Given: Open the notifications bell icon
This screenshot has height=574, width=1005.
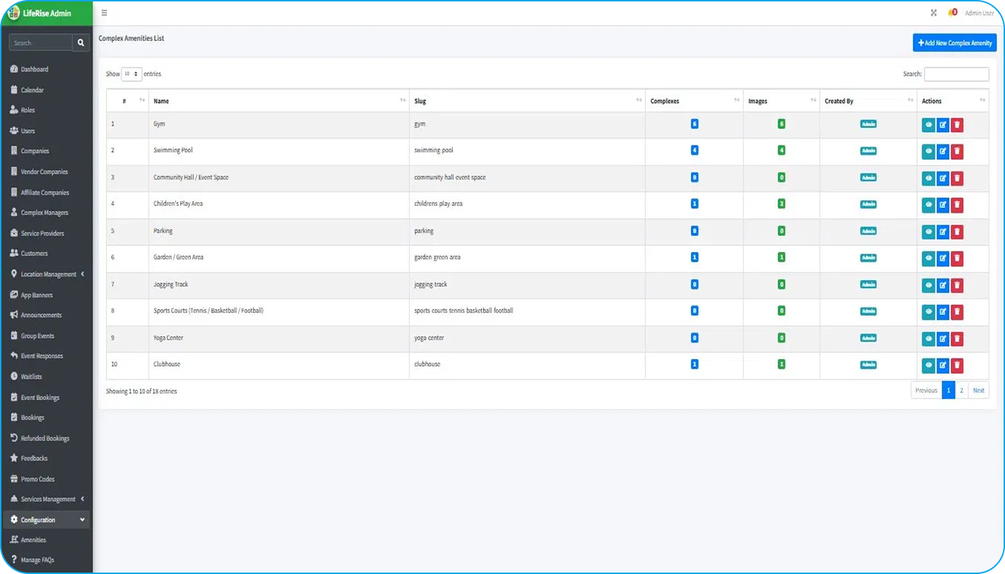Looking at the screenshot, I should 953,13.
